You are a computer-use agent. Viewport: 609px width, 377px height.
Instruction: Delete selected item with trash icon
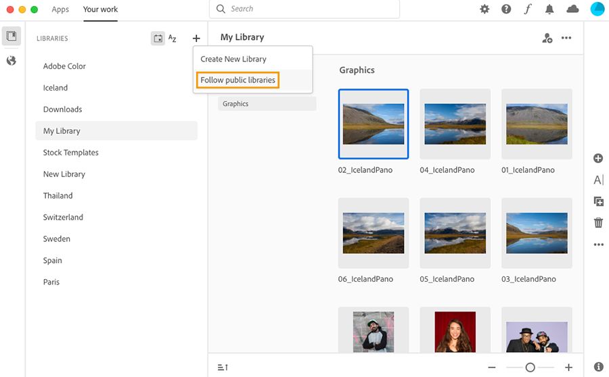598,222
